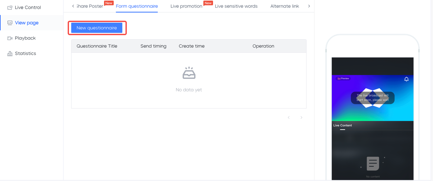Click the Questionnaire Title column header
The height and width of the screenshot is (181, 433).
coord(97,46)
